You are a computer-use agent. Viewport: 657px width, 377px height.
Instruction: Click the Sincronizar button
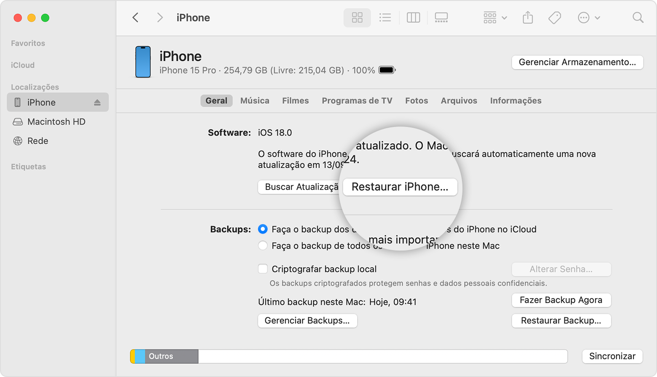pyautogui.click(x=612, y=356)
